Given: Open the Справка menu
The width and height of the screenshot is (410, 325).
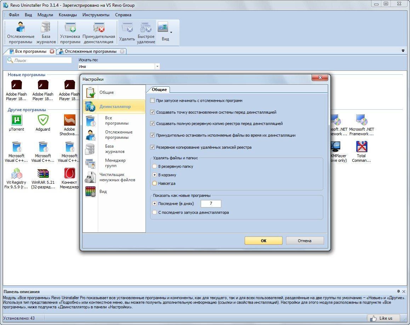Looking at the screenshot, I should pos(123,15).
